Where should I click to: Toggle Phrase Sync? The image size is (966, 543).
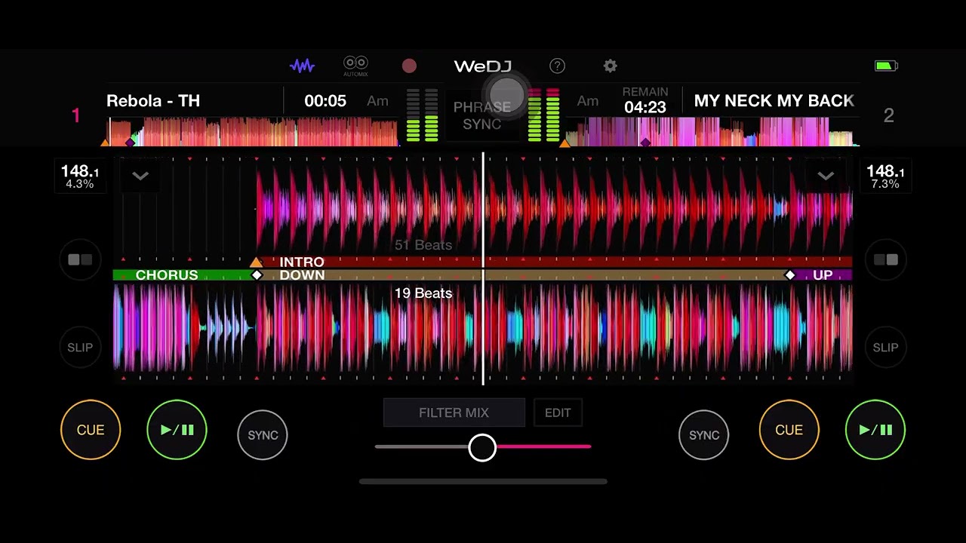point(482,115)
